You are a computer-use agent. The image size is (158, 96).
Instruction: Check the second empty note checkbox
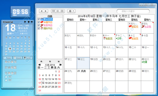tap(6, 80)
